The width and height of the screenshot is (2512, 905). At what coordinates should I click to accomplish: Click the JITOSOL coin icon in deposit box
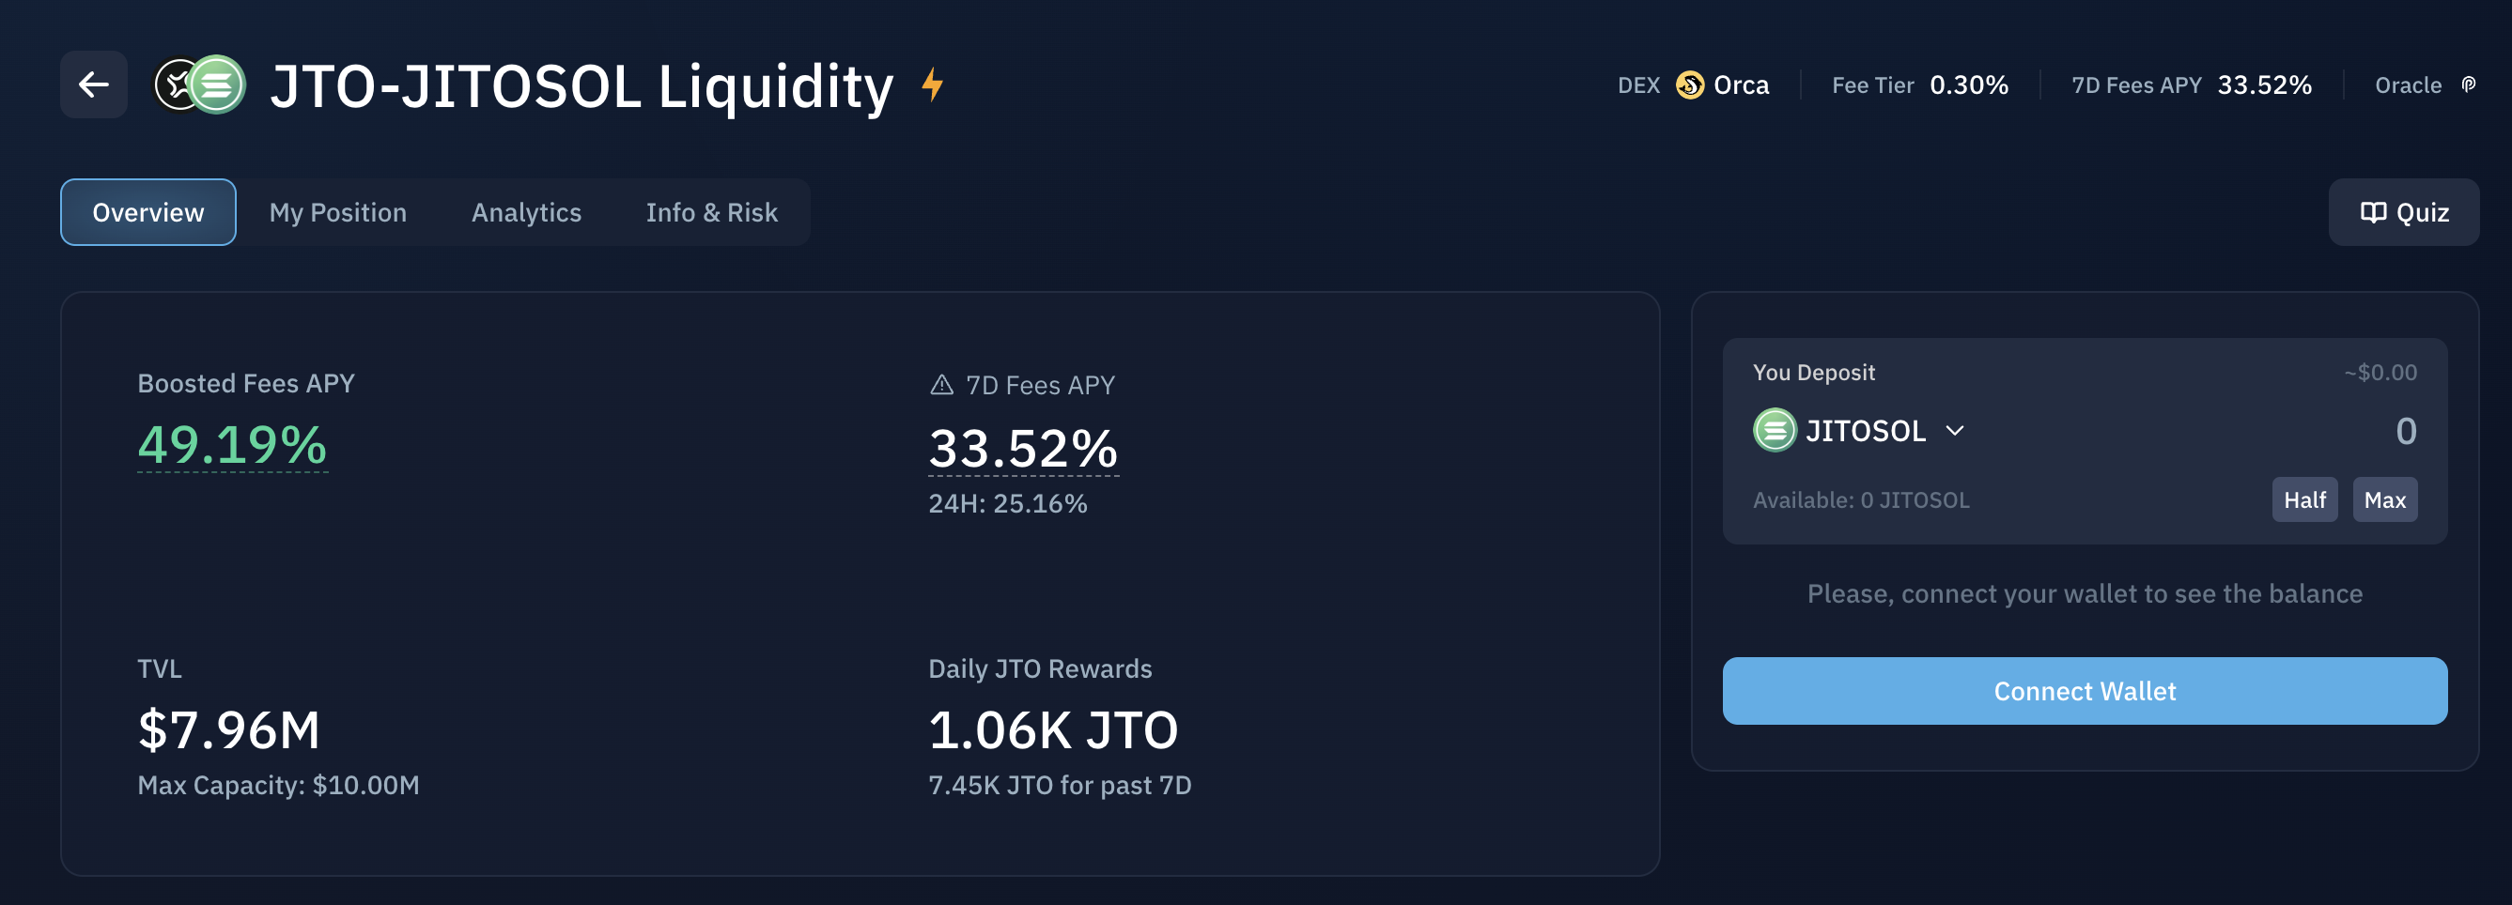pos(1775,430)
